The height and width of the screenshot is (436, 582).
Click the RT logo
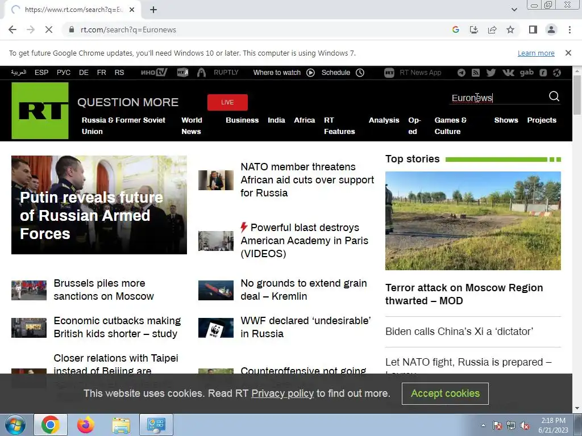pos(40,111)
